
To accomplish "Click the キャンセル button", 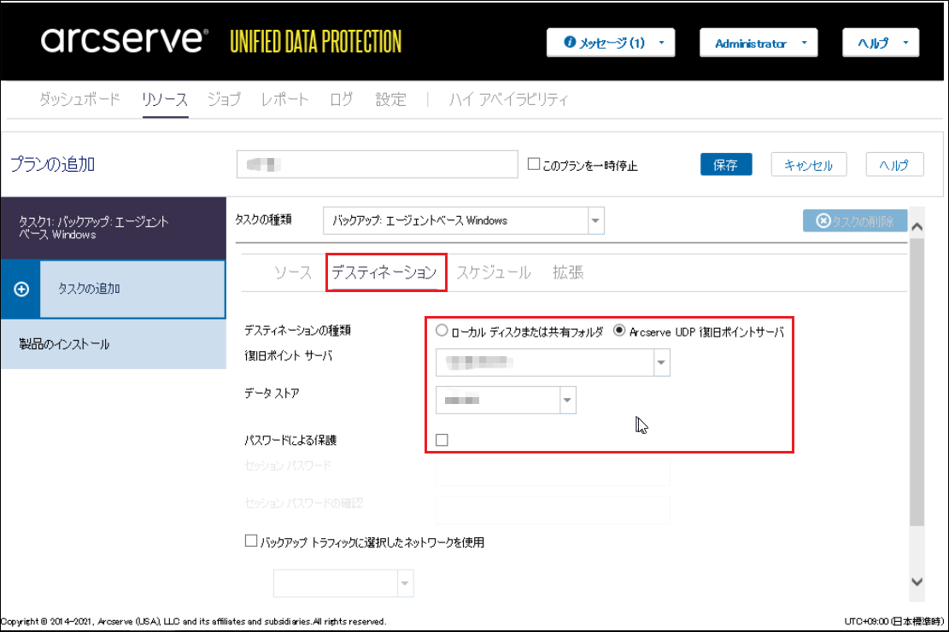I will (x=809, y=165).
